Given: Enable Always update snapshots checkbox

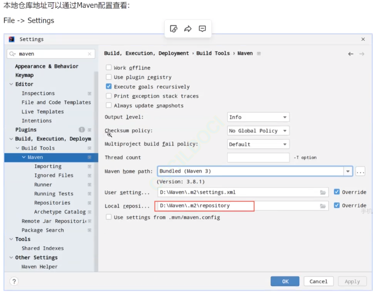Looking at the screenshot, I should click(109, 105).
